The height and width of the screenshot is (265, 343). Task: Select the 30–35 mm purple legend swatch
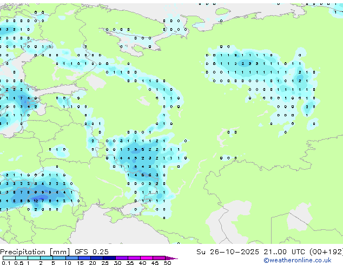pyautogui.click(x=122, y=258)
